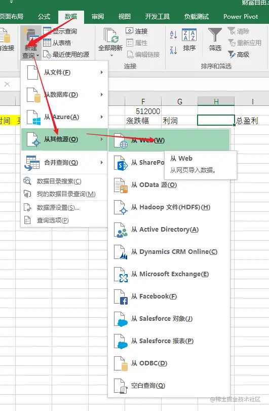Click 重新应用 filter button
The width and height of the screenshot is (269, 411).
244,43
